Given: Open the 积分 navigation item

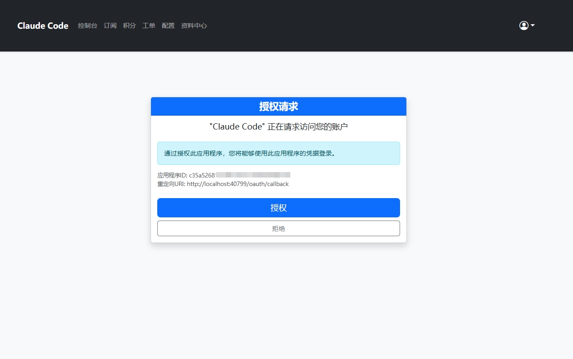Looking at the screenshot, I should 129,26.
